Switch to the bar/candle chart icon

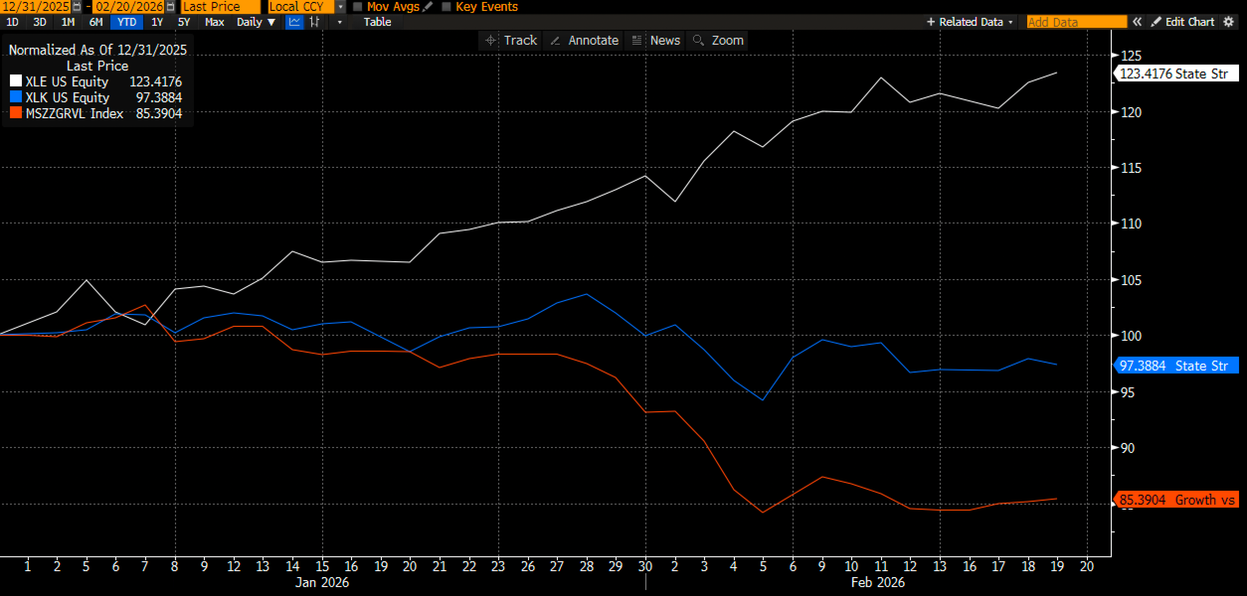point(314,22)
